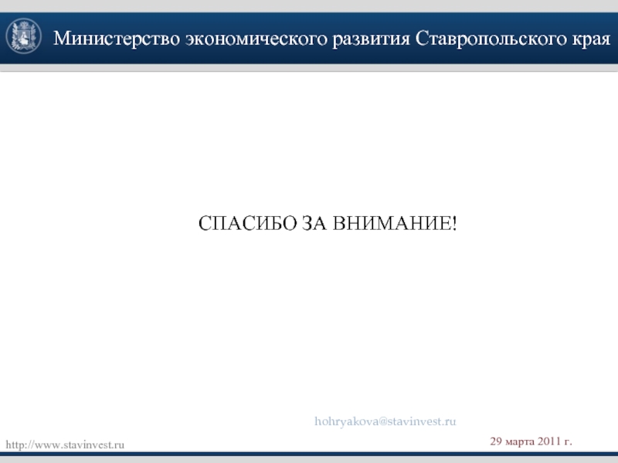Image resolution: width=618 pixels, height=463 pixels.
Task: Click the date '29 марта 2011 г.'
Action: pos(531,441)
